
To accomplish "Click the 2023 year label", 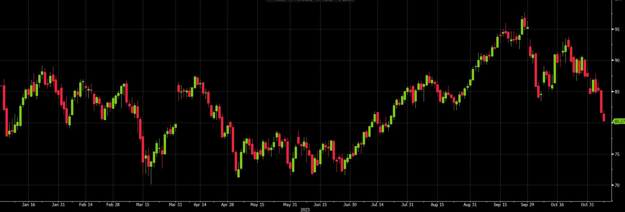I will (305, 210).
